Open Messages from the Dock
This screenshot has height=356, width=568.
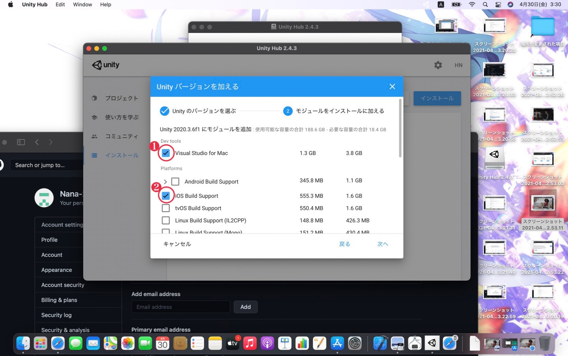[x=75, y=343]
